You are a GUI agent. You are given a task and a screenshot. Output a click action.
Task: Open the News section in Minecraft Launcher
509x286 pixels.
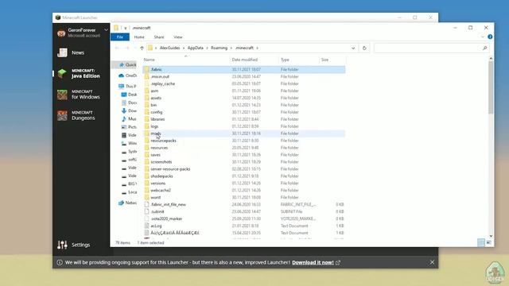78,52
